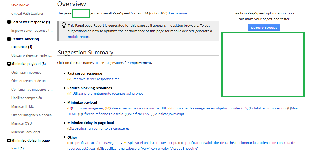Open sidebar item Combinar las imágenes
The height and width of the screenshot is (153, 314).
32,89
